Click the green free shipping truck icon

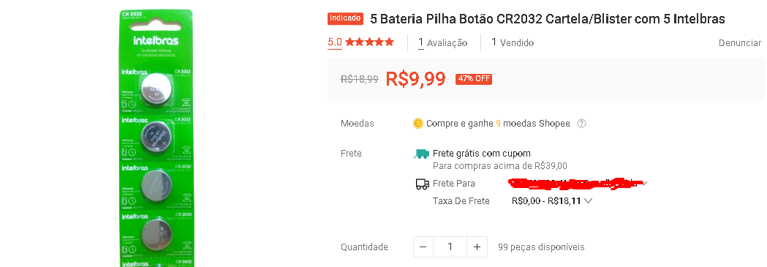(x=421, y=154)
